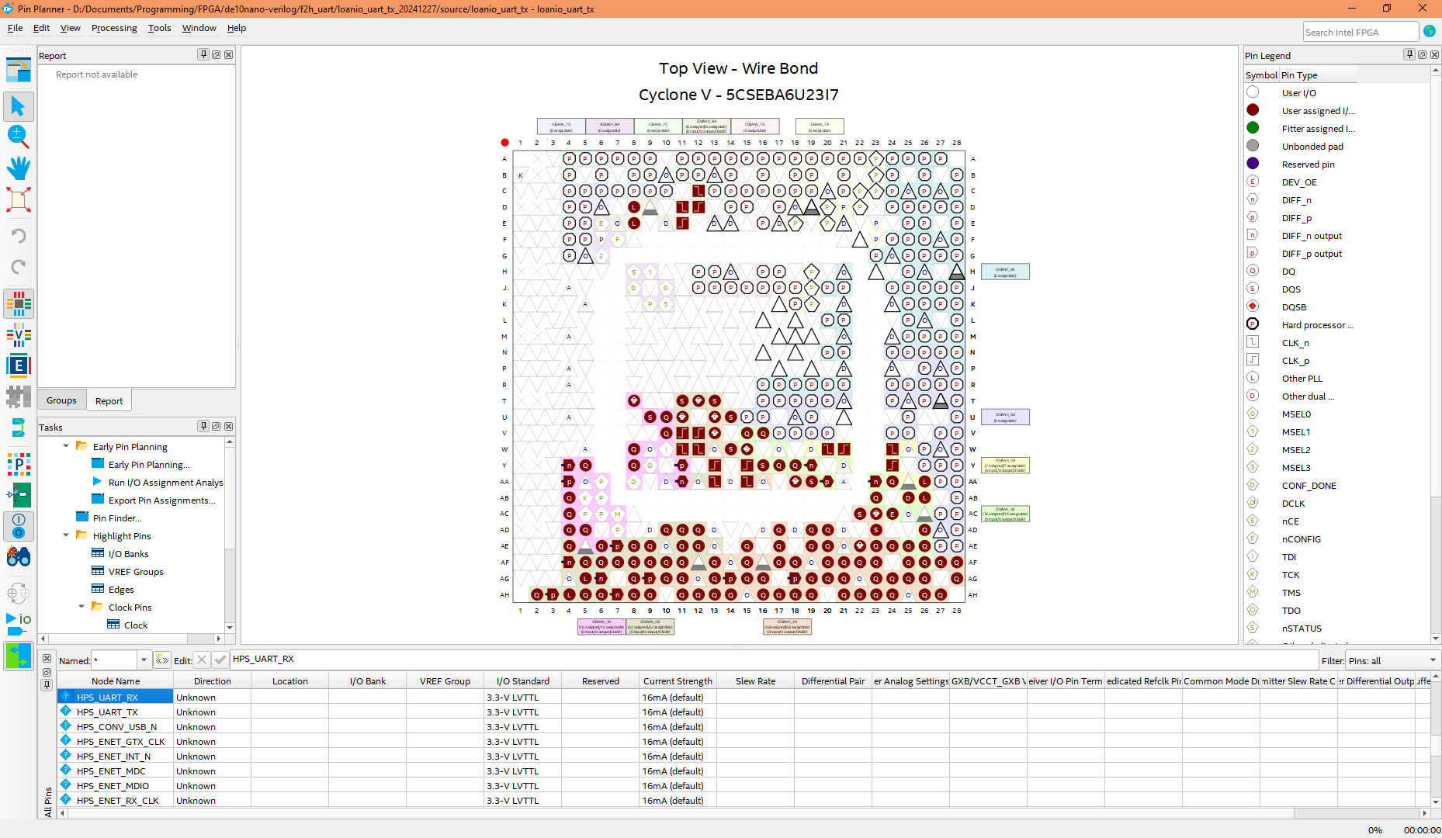Activate the Zoom magnifier tool

18,137
